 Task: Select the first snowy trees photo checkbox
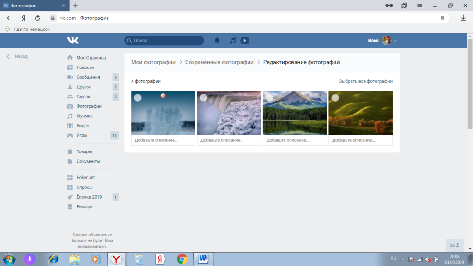[138, 97]
